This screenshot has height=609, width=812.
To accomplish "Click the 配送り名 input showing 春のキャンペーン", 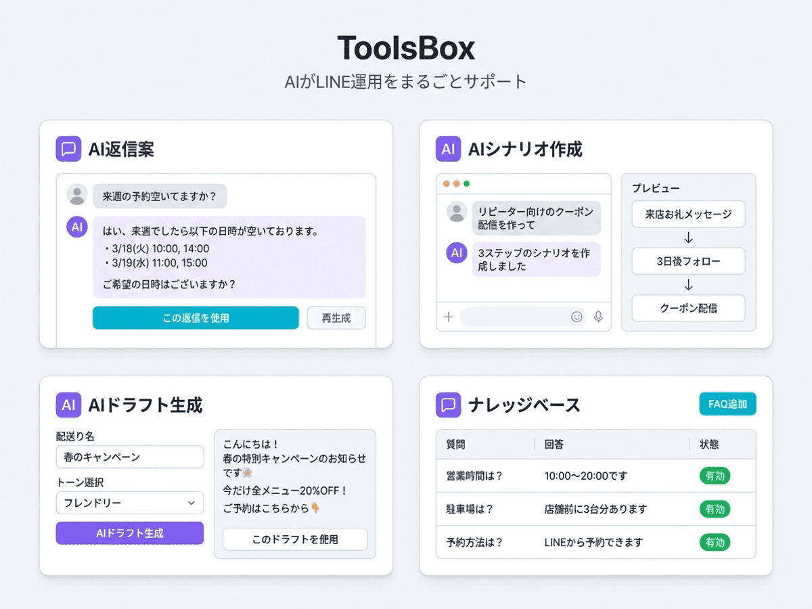I will (129, 457).
